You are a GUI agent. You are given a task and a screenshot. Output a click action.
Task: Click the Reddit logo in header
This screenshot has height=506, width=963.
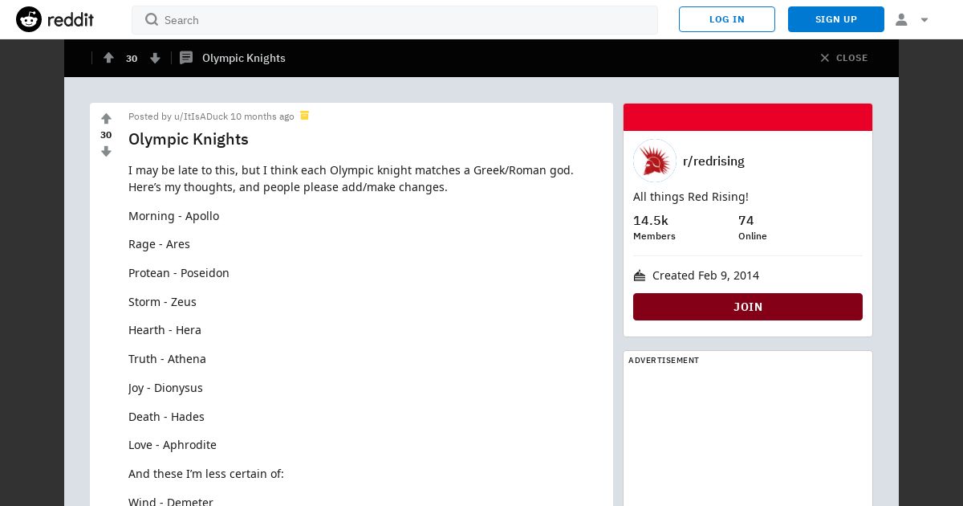55,19
